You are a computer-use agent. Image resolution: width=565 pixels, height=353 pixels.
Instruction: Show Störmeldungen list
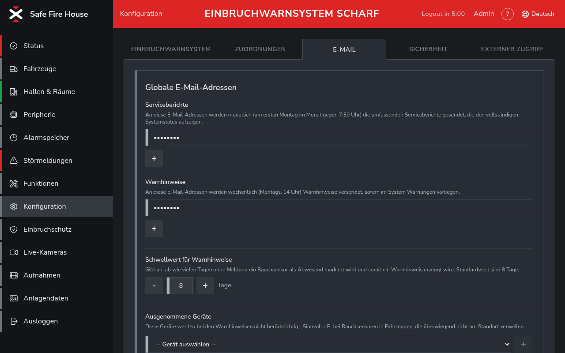click(x=56, y=161)
